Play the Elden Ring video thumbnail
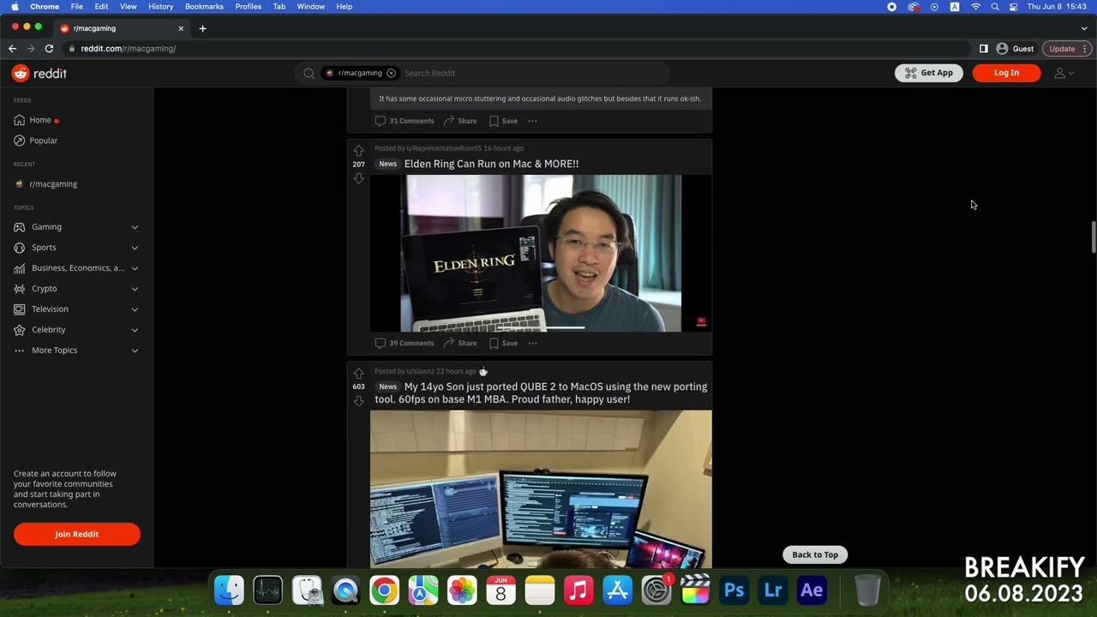The height and width of the screenshot is (617, 1097). (541, 253)
